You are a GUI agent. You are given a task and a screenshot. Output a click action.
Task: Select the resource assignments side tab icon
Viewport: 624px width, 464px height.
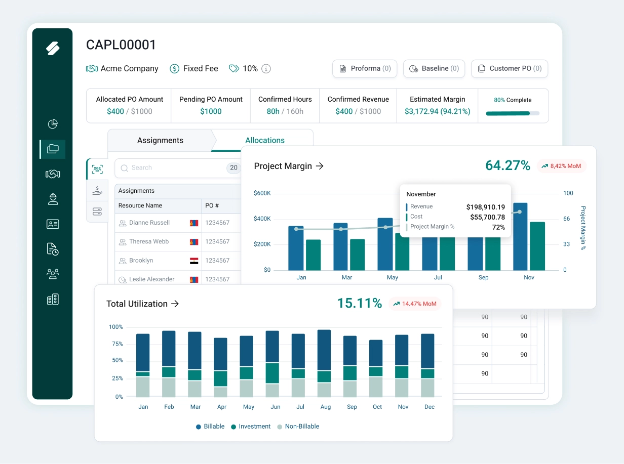[x=97, y=169]
